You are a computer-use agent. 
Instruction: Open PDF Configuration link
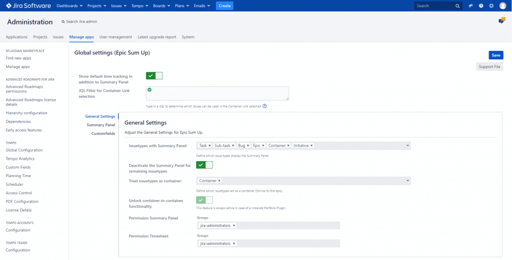(22, 201)
